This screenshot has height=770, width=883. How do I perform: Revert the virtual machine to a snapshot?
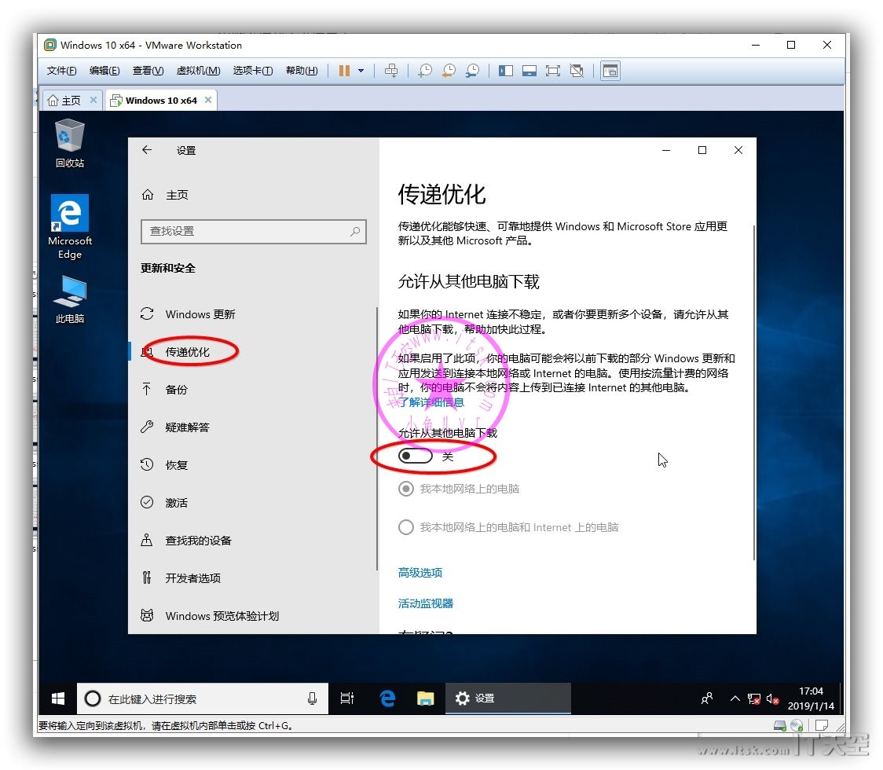pos(449,71)
